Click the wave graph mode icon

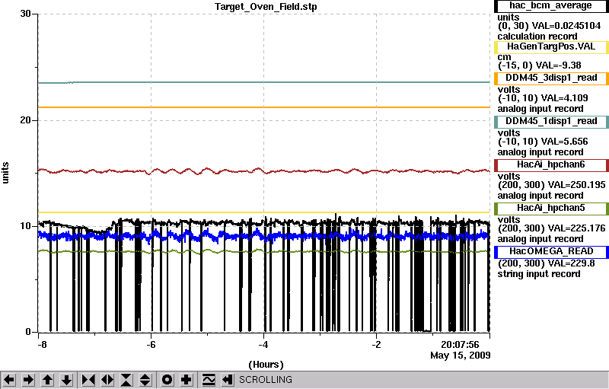(x=209, y=380)
